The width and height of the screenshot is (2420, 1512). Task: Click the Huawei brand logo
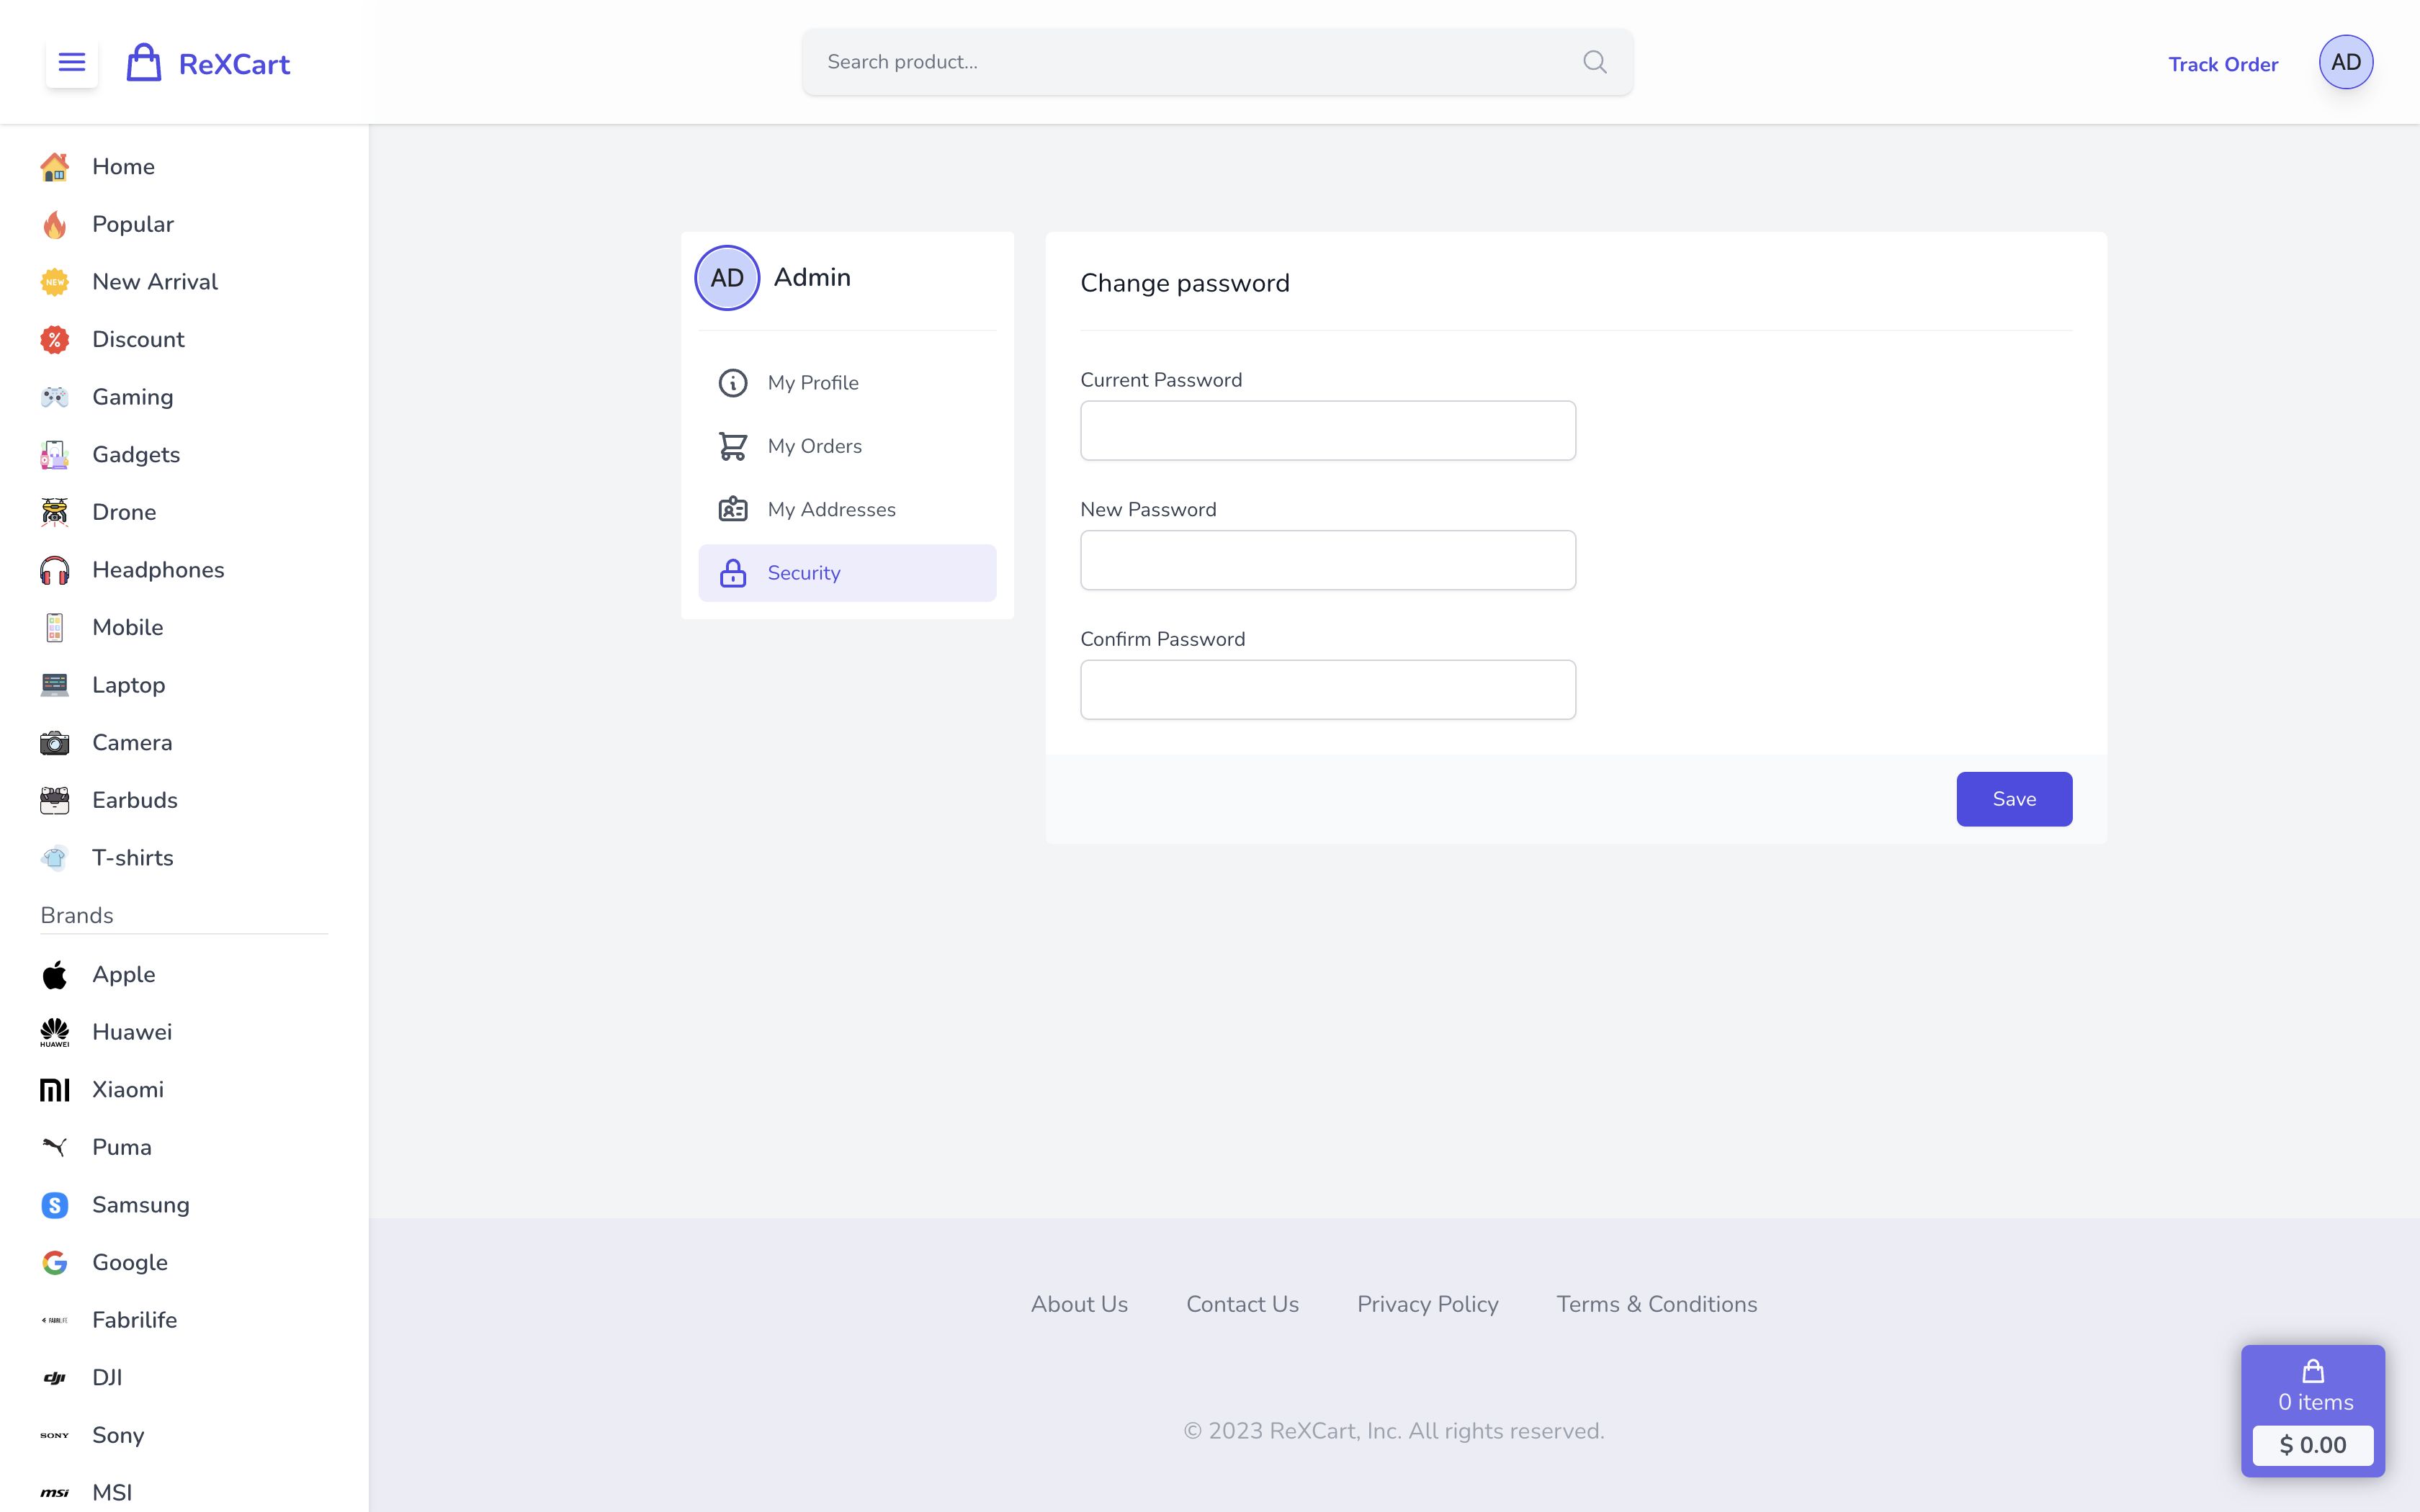click(55, 1032)
